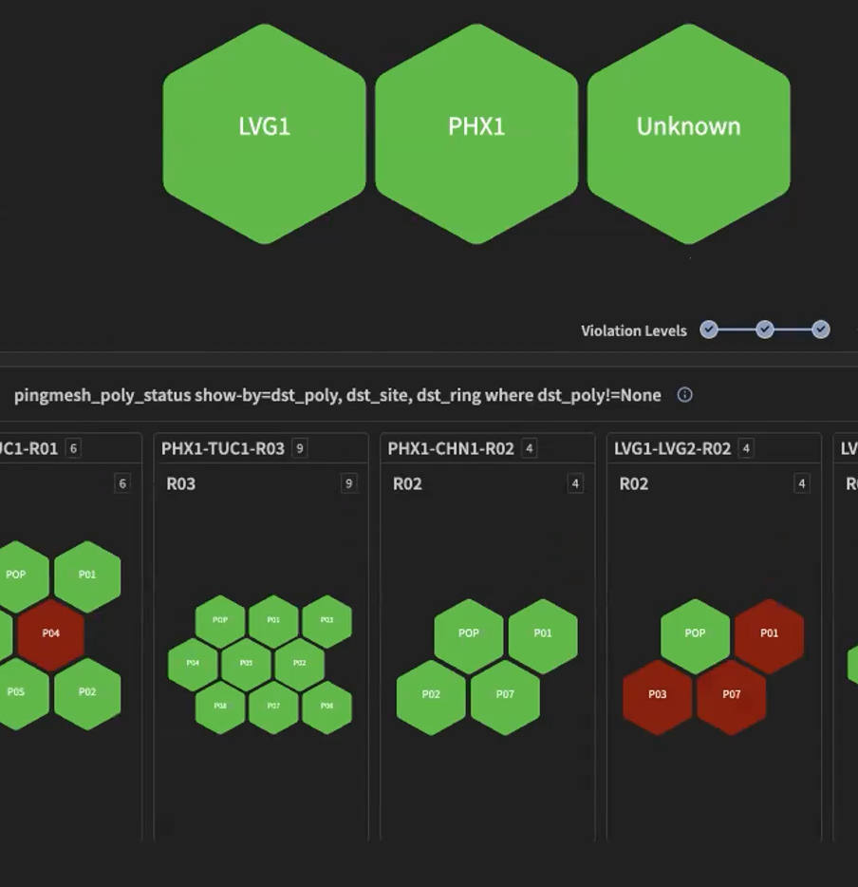The width and height of the screenshot is (858, 887).
Task: Select the LVG1 site hexagon
Action: pyautogui.click(x=264, y=134)
